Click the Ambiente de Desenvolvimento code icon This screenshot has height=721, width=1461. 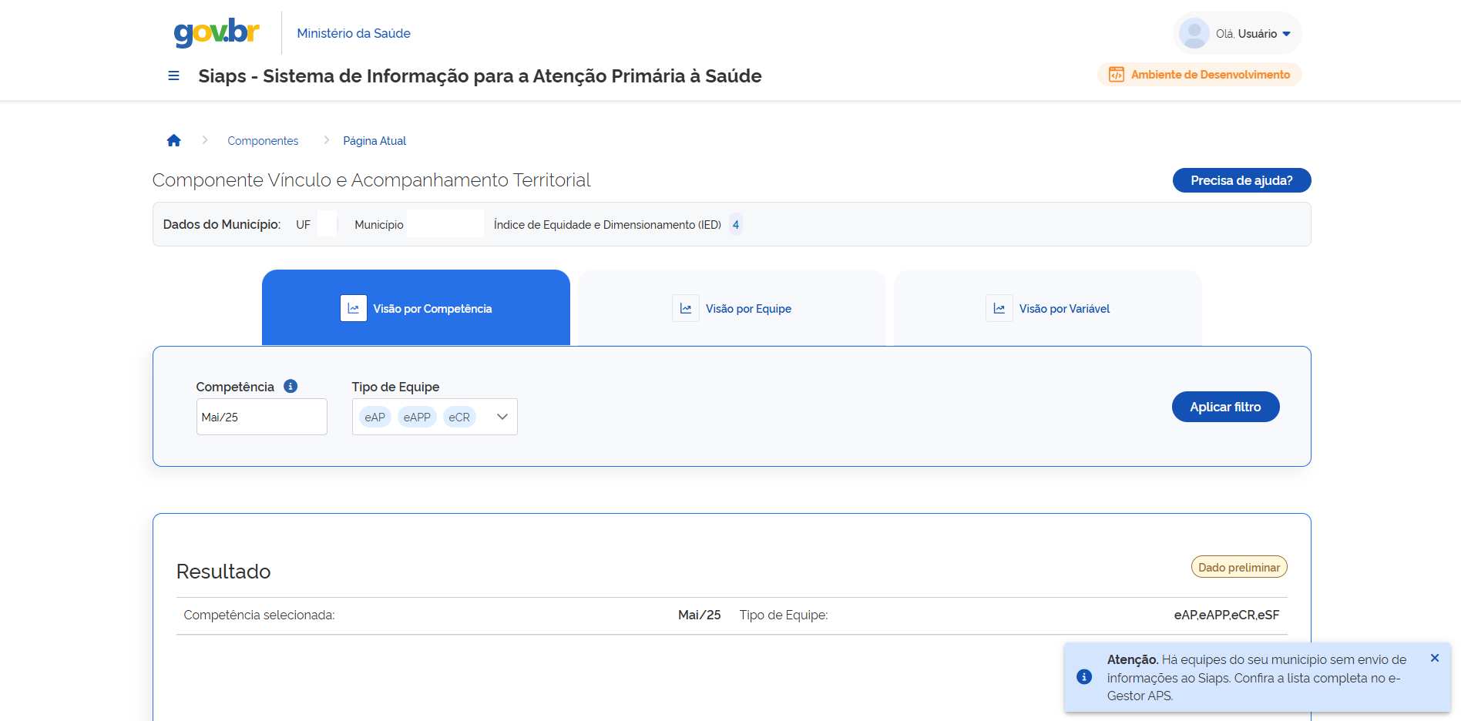pyautogui.click(x=1116, y=75)
